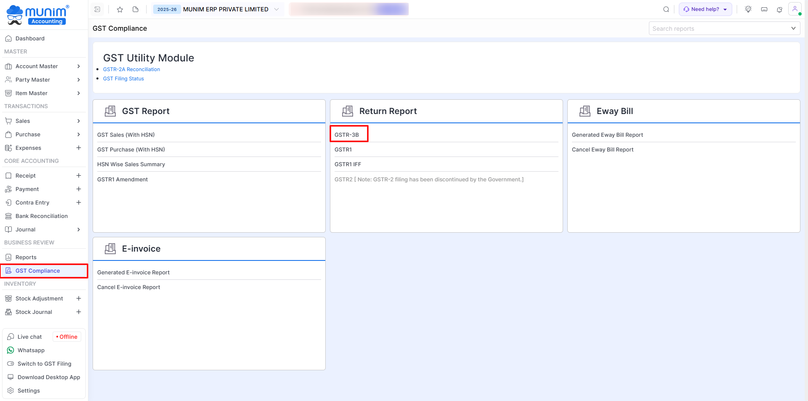This screenshot has width=808, height=401.
Task: Add new Stock Journal using plus icon
Action: coord(79,312)
